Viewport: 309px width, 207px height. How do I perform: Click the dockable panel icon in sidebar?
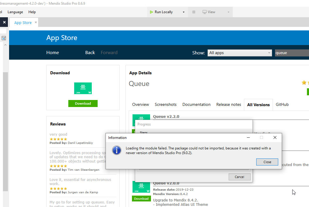coord(4,38)
